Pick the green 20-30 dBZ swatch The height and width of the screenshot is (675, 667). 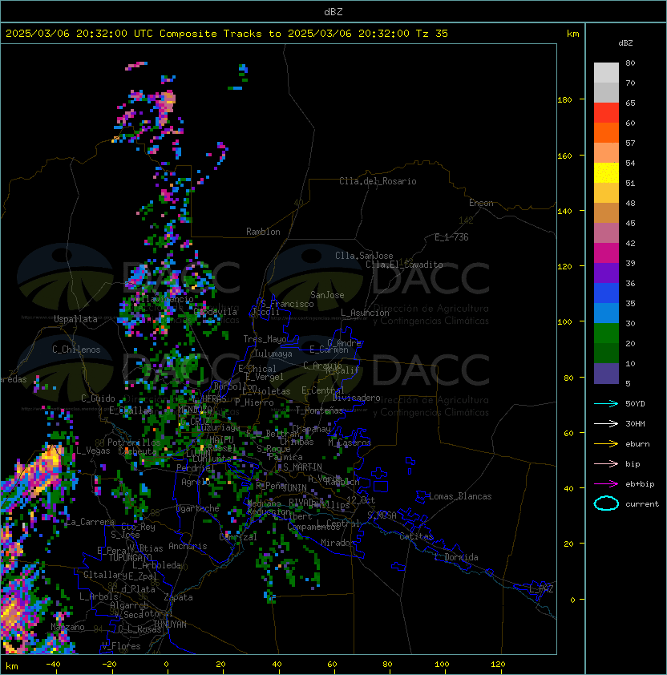coord(606,333)
